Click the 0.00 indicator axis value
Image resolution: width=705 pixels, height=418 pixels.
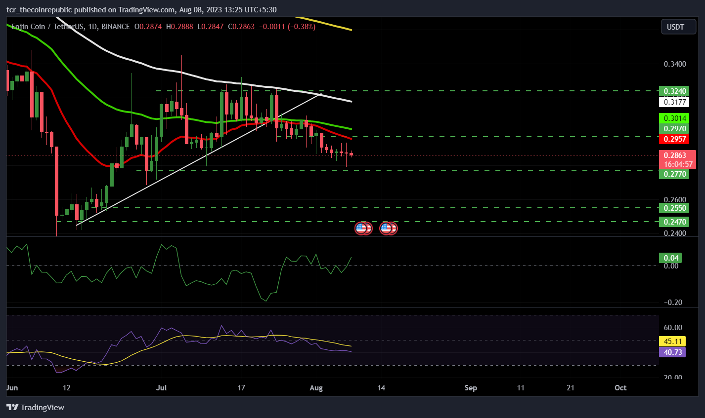pyautogui.click(x=671, y=266)
